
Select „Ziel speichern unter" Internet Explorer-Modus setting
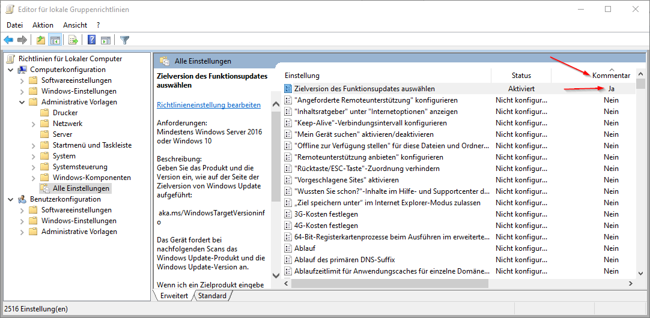tap(387, 203)
